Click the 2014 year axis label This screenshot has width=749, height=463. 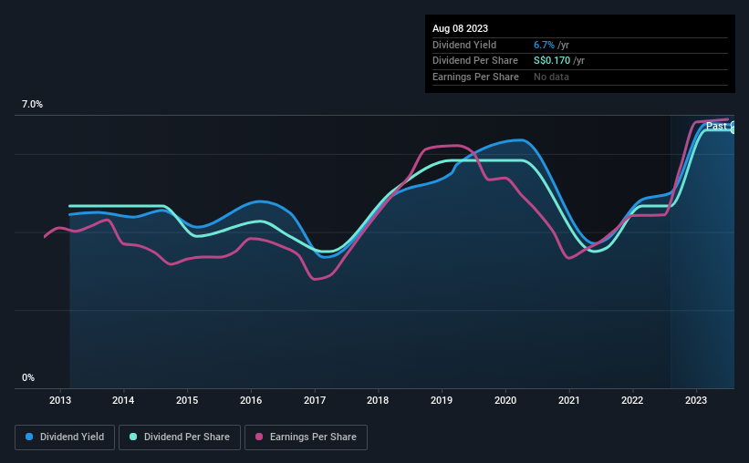point(123,400)
